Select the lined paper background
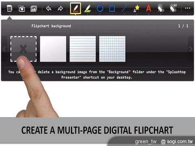Image resolution: width=195 pixels, height=146 pixels. coord(82,49)
